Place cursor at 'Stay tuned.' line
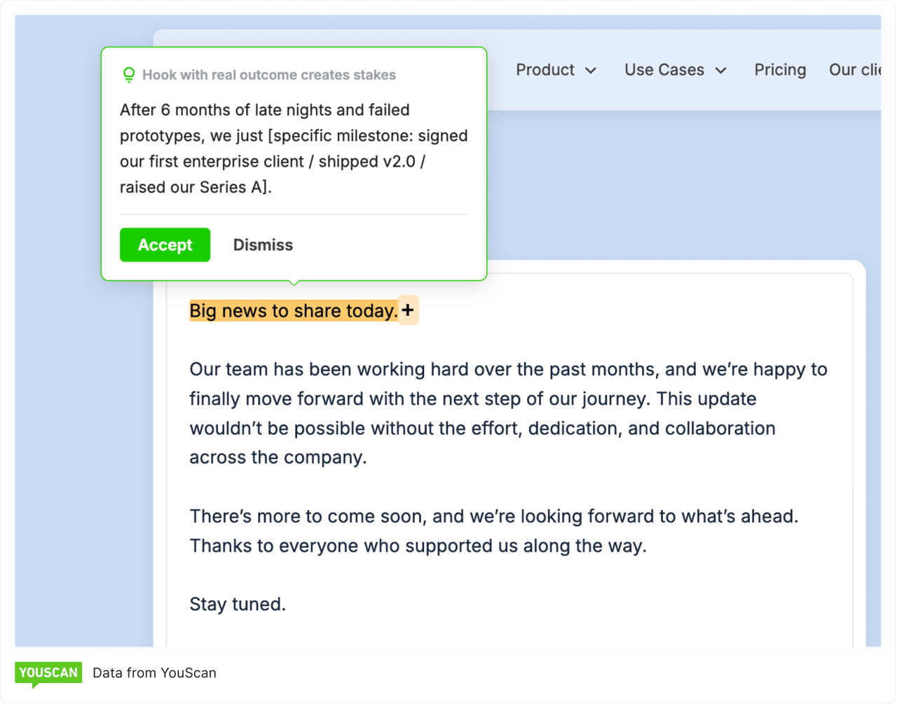The height and width of the screenshot is (704, 897). pyautogui.click(x=238, y=604)
